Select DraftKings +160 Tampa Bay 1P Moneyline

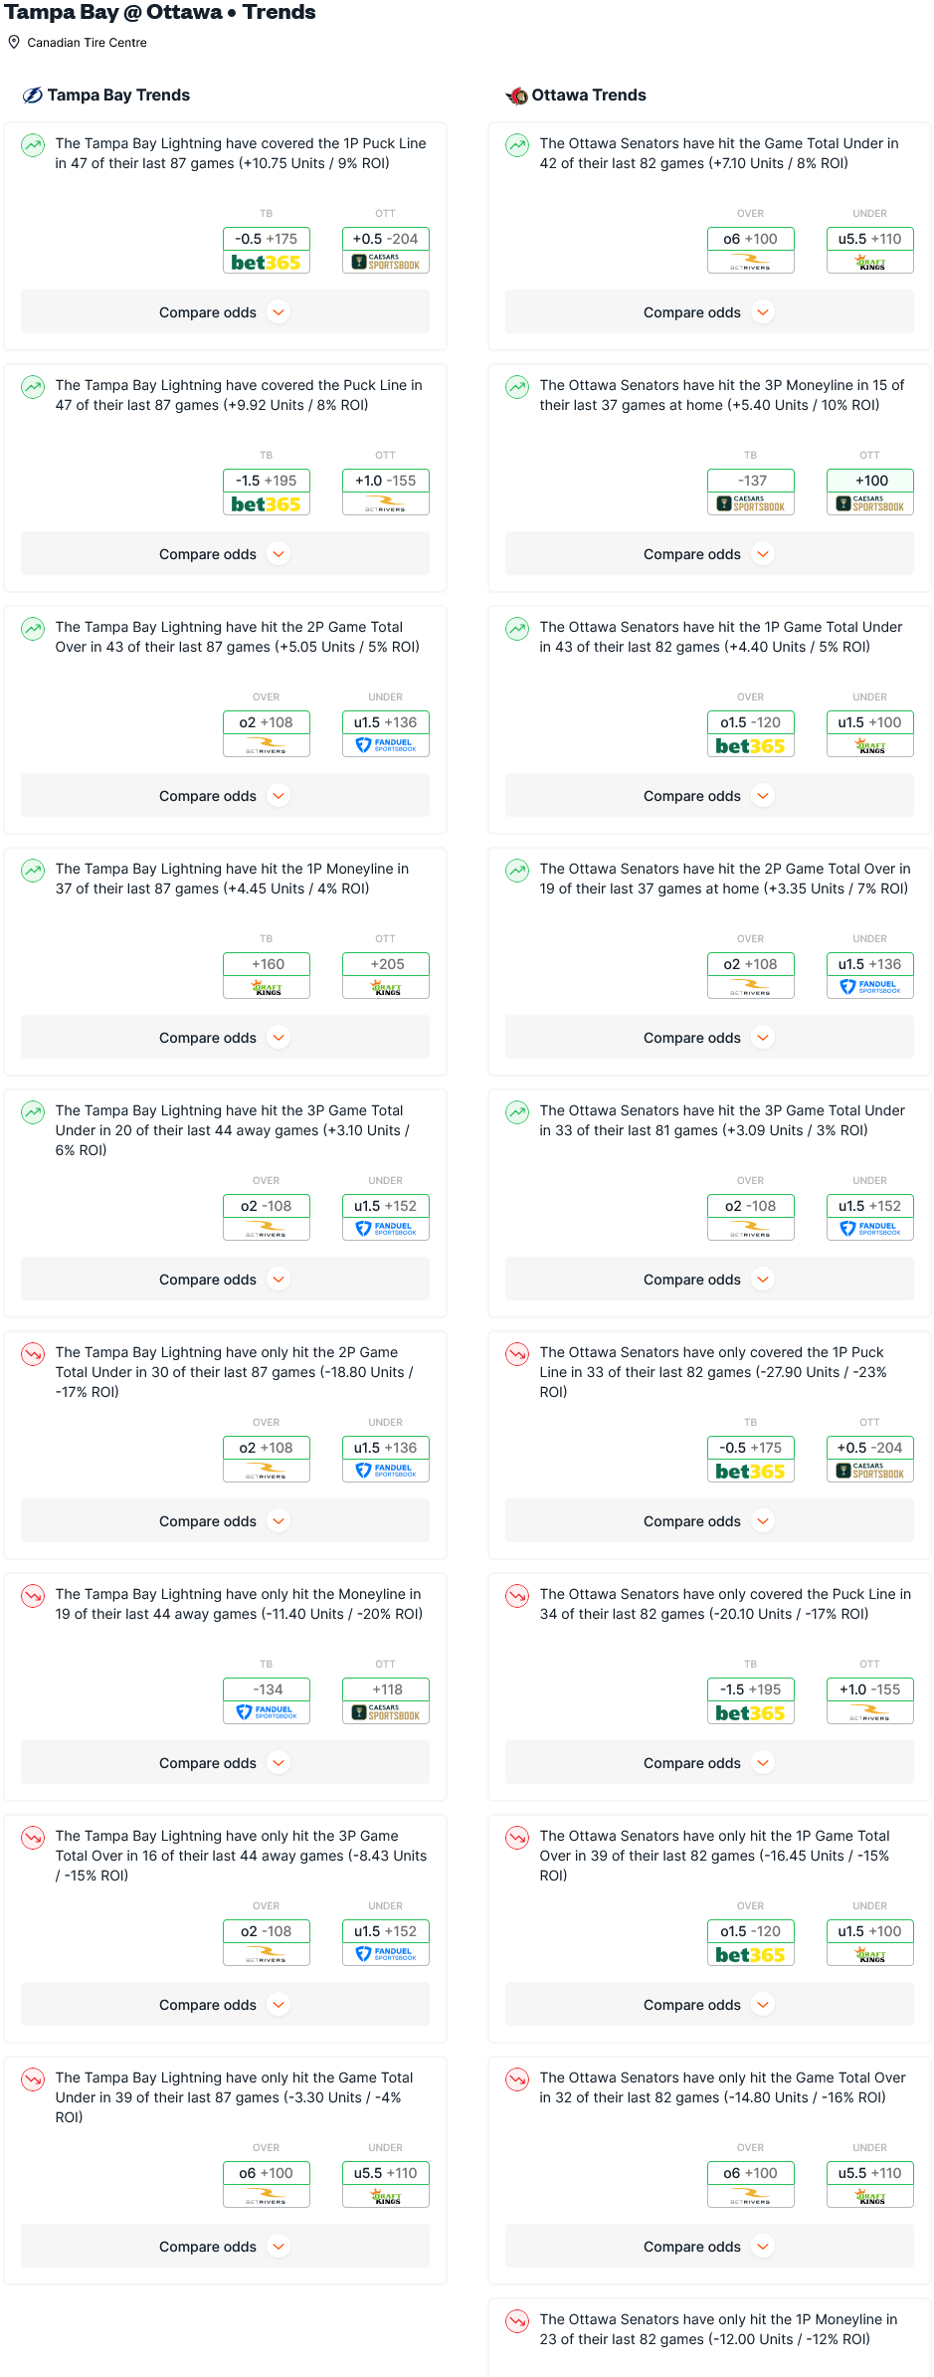pyautogui.click(x=266, y=975)
